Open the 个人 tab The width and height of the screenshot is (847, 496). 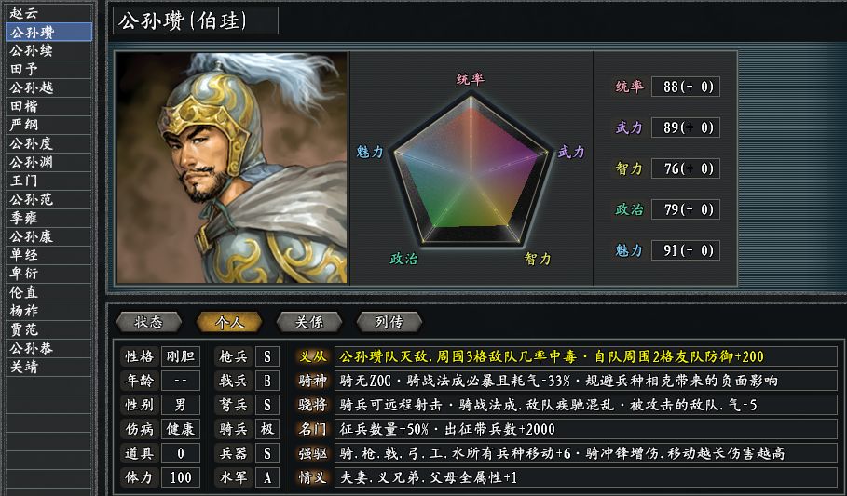coord(229,322)
